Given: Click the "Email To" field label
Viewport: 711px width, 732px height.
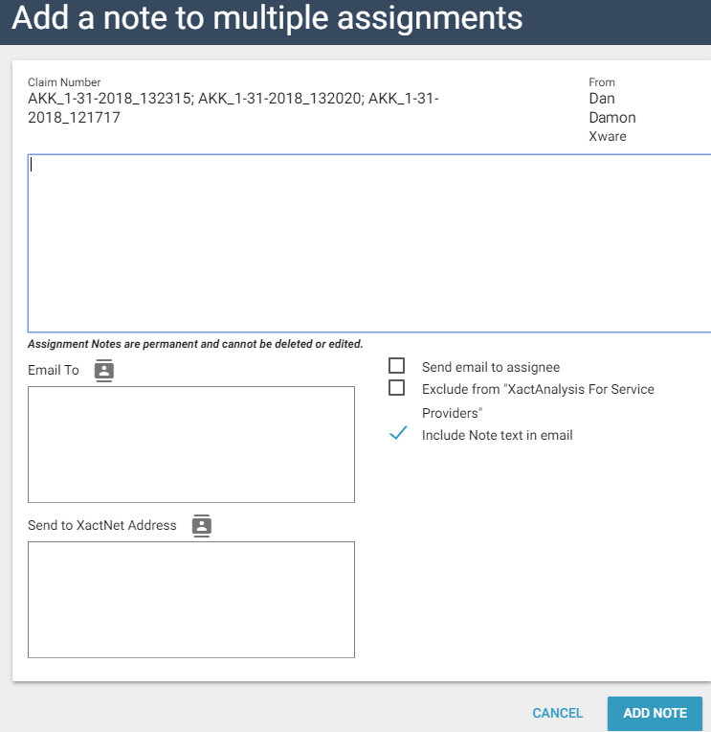Looking at the screenshot, I should [x=54, y=371].
